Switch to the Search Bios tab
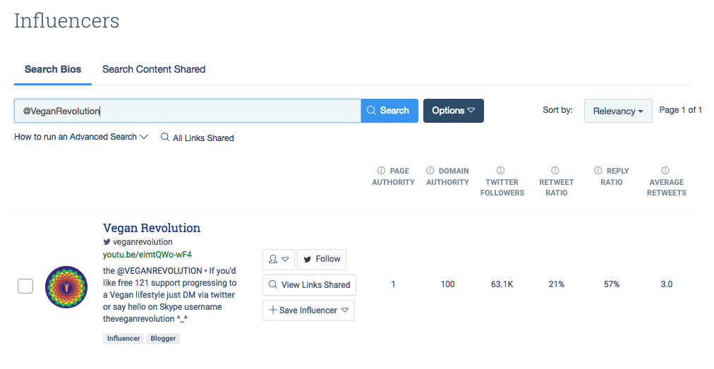The width and height of the screenshot is (714, 369). (x=53, y=69)
